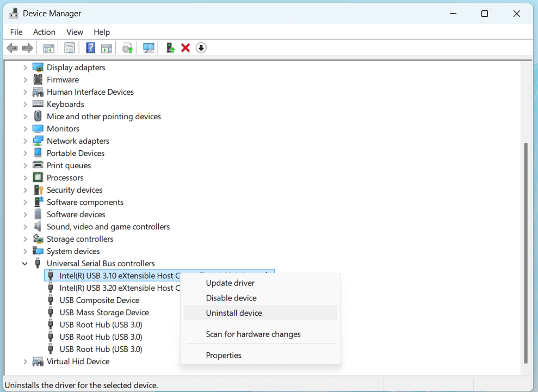This screenshot has height=392, width=538.
Task: Choose Uninstall device from context menu
Action: (x=234, y=313)
